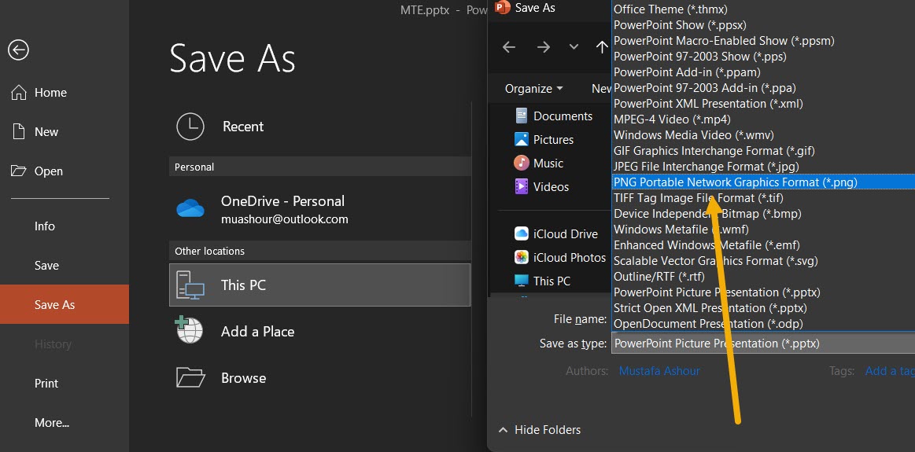Click the dialog Forward navigation arrow
This screenshot has width=915, height=452.
[x=544, y=47]
